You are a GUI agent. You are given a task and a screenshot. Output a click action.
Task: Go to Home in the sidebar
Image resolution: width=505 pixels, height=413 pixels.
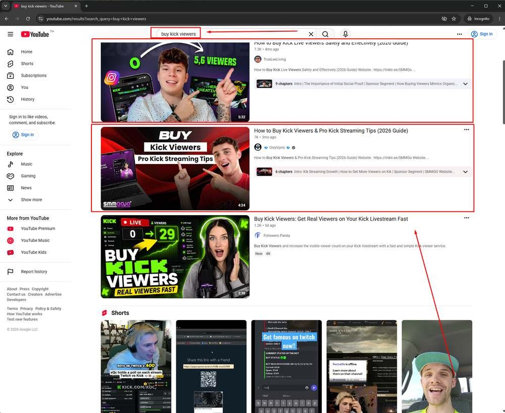pos(35,51)
